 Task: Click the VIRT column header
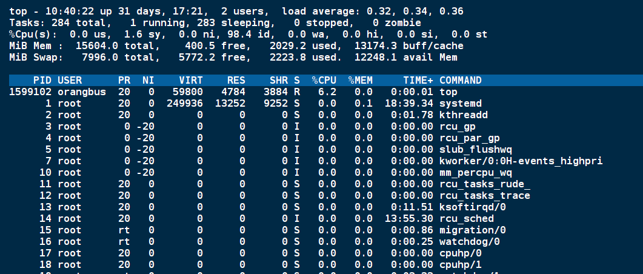tap(191, 81)
